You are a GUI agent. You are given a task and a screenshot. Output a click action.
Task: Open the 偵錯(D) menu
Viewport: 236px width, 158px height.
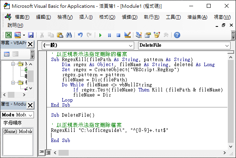click(130, 17)
